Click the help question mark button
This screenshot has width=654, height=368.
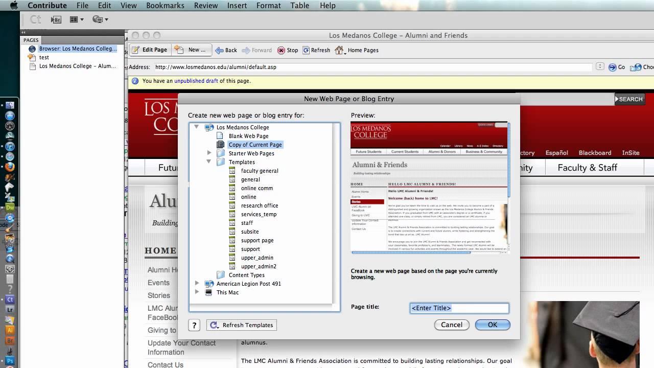tap(194, 325)
